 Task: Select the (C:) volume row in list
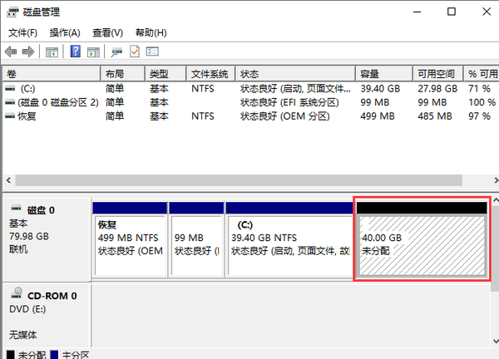50,88
